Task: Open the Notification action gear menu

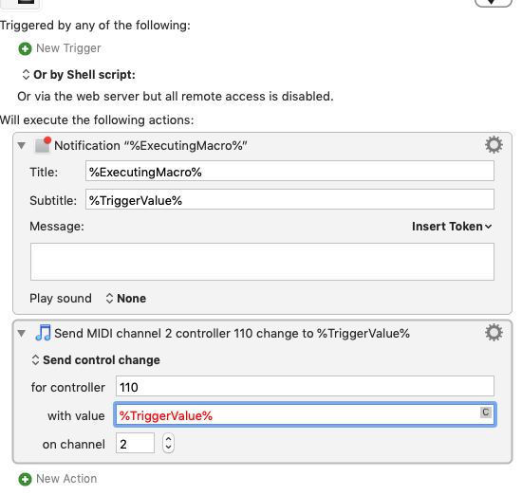Action: [494, 145]
